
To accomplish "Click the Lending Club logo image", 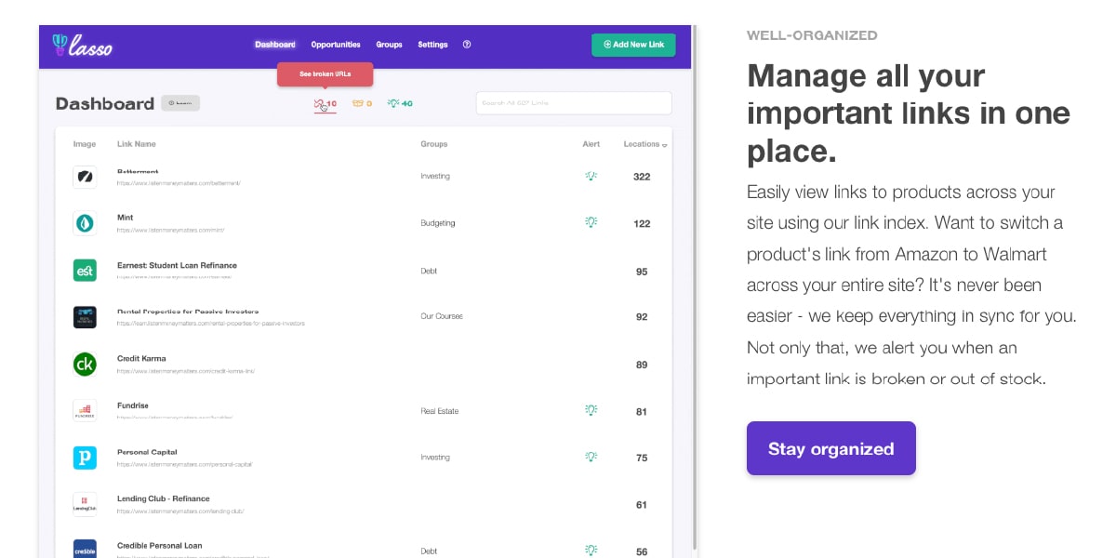I will pyautogui.click(x=85, y=505).
